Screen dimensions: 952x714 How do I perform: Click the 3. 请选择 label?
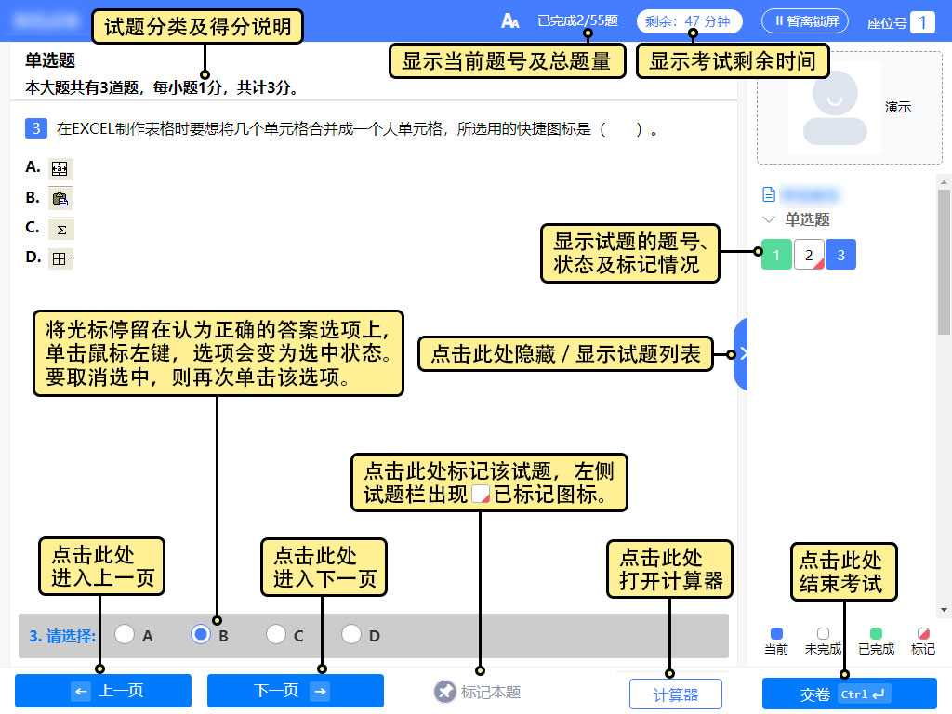point(62,636)
